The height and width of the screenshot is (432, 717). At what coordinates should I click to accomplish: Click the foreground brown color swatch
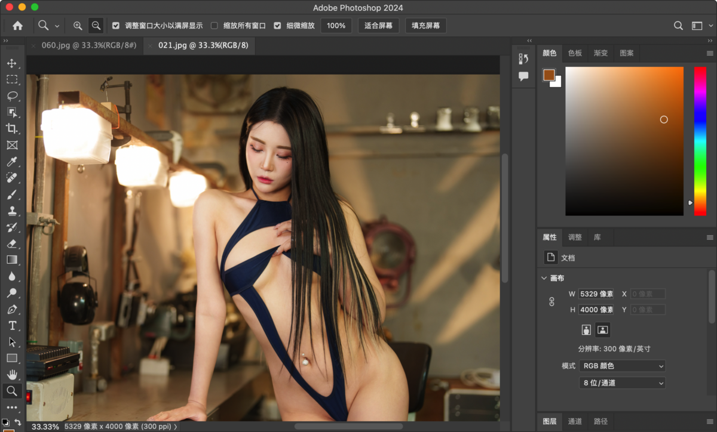[x=549, y=75]
